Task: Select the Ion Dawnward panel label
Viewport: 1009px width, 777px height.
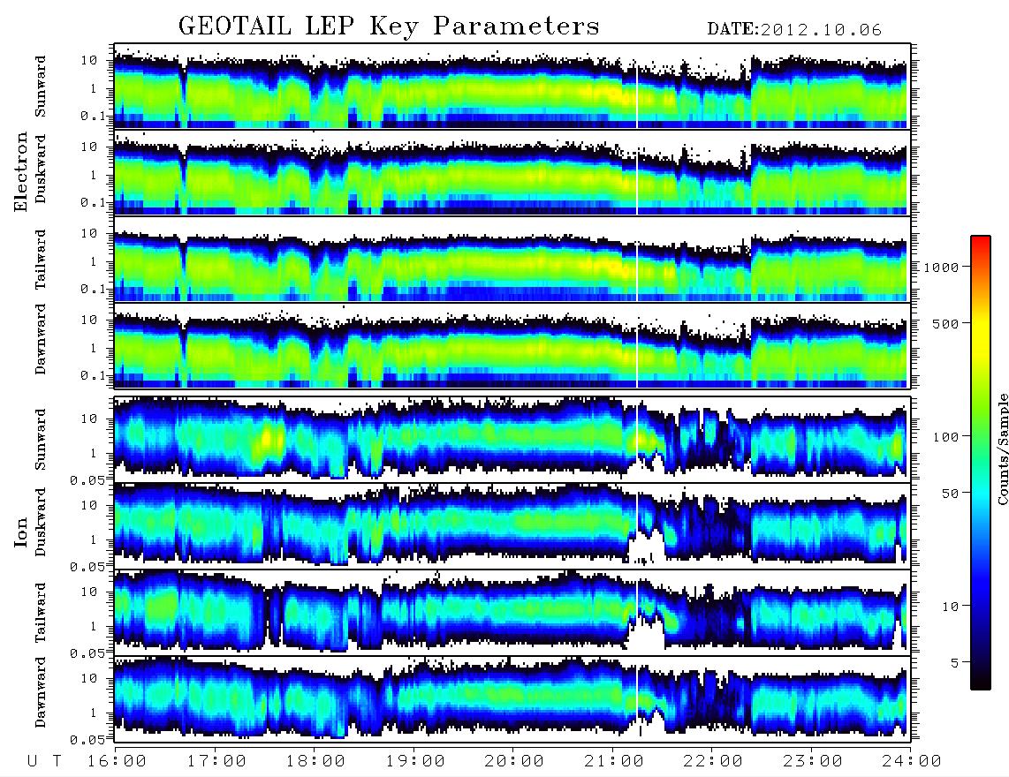Action: [x=41, y=692]
